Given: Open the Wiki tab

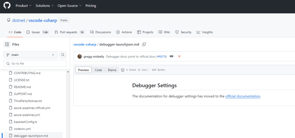Looking at the screenshot, I should [x=164, y=32].
